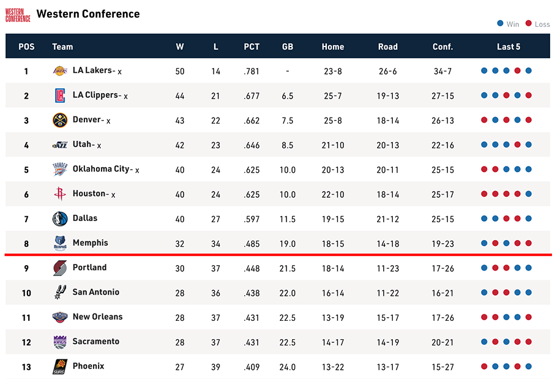
Task: Click the Phoenix Suns logo
Action: click(x=60, y=367)
